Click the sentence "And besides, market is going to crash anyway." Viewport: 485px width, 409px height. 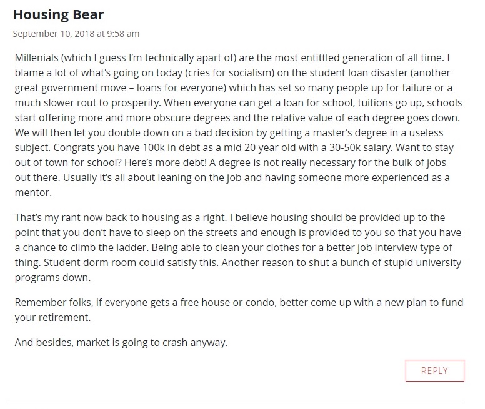(x=120, y=342)
